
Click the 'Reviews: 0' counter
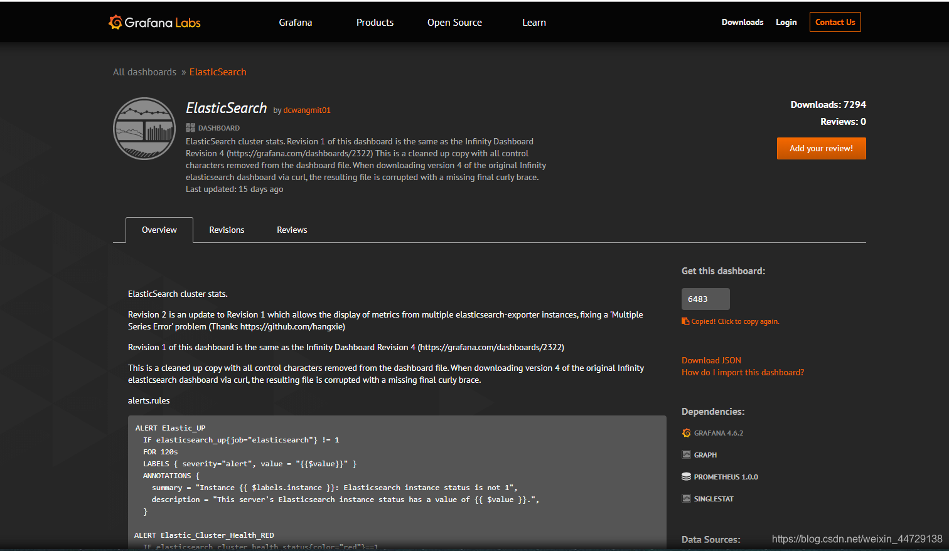click(x=843, y=122)
